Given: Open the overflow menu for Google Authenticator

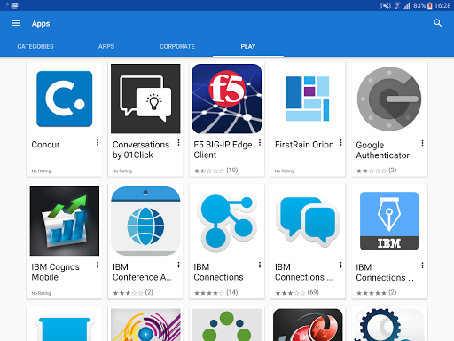Looking at the screenshot, I should [x=422, y=143].
